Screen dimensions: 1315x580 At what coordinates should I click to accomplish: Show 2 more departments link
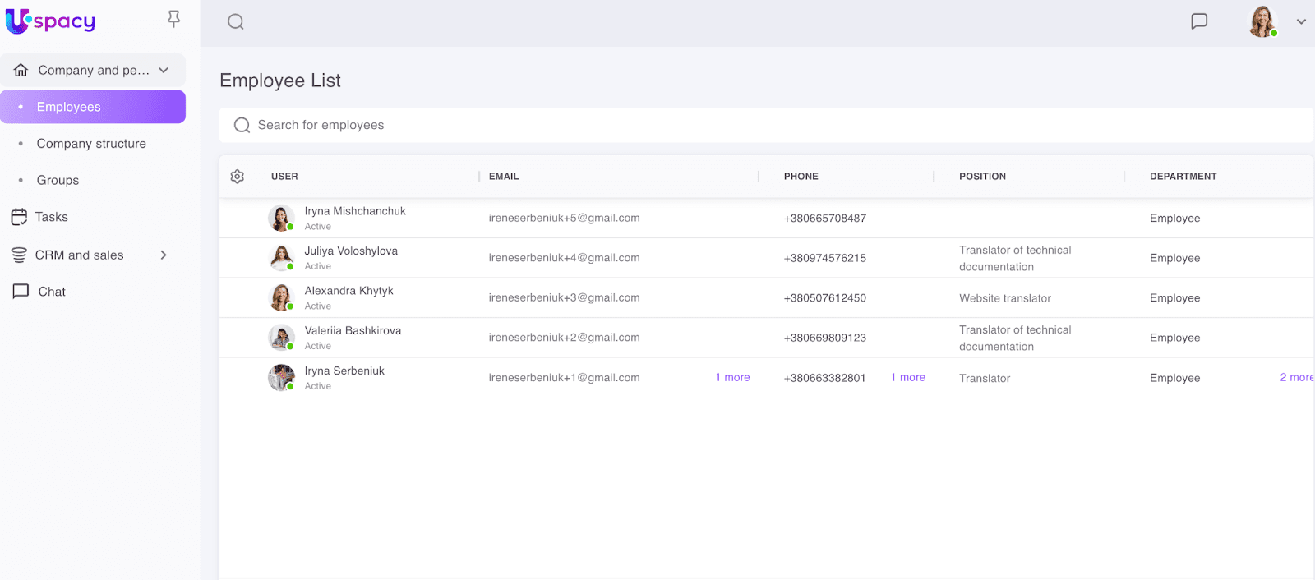1295,378
